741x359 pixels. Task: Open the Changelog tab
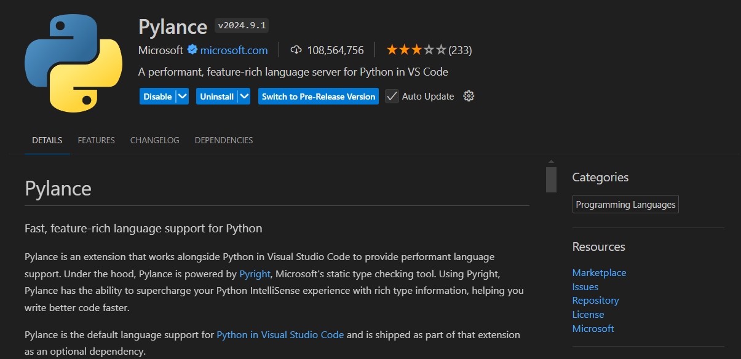tap(154, 140)
